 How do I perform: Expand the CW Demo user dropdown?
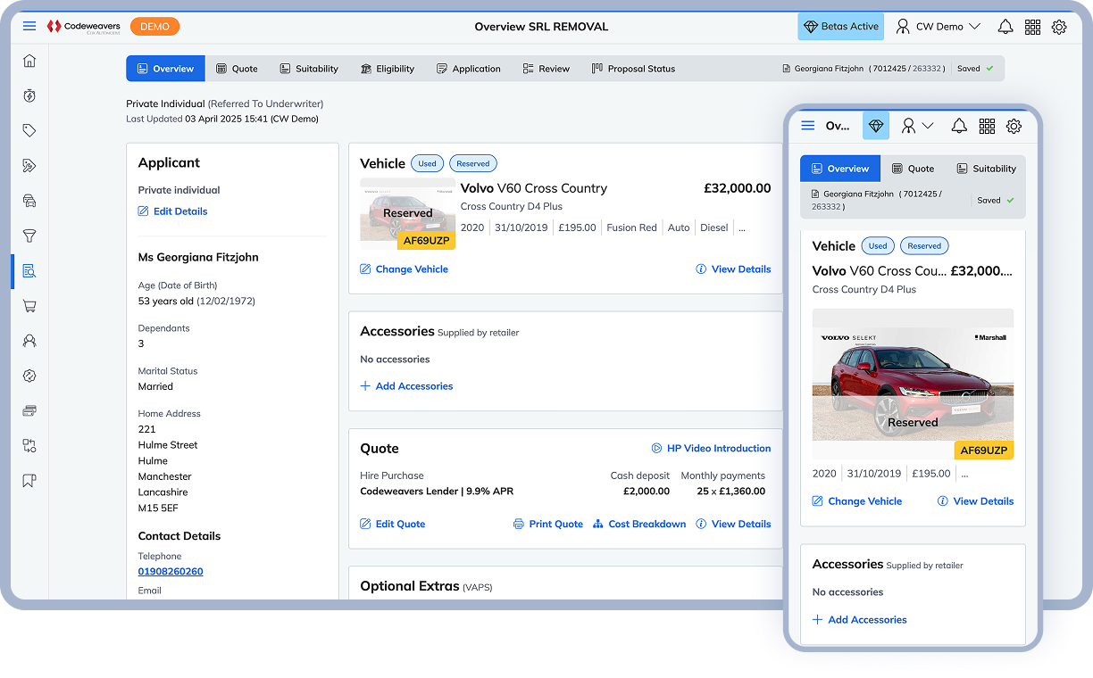pos(938,27)
